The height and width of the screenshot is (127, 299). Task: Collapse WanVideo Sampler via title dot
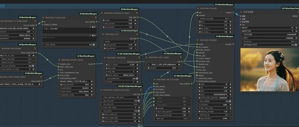[x=198, y=40]
